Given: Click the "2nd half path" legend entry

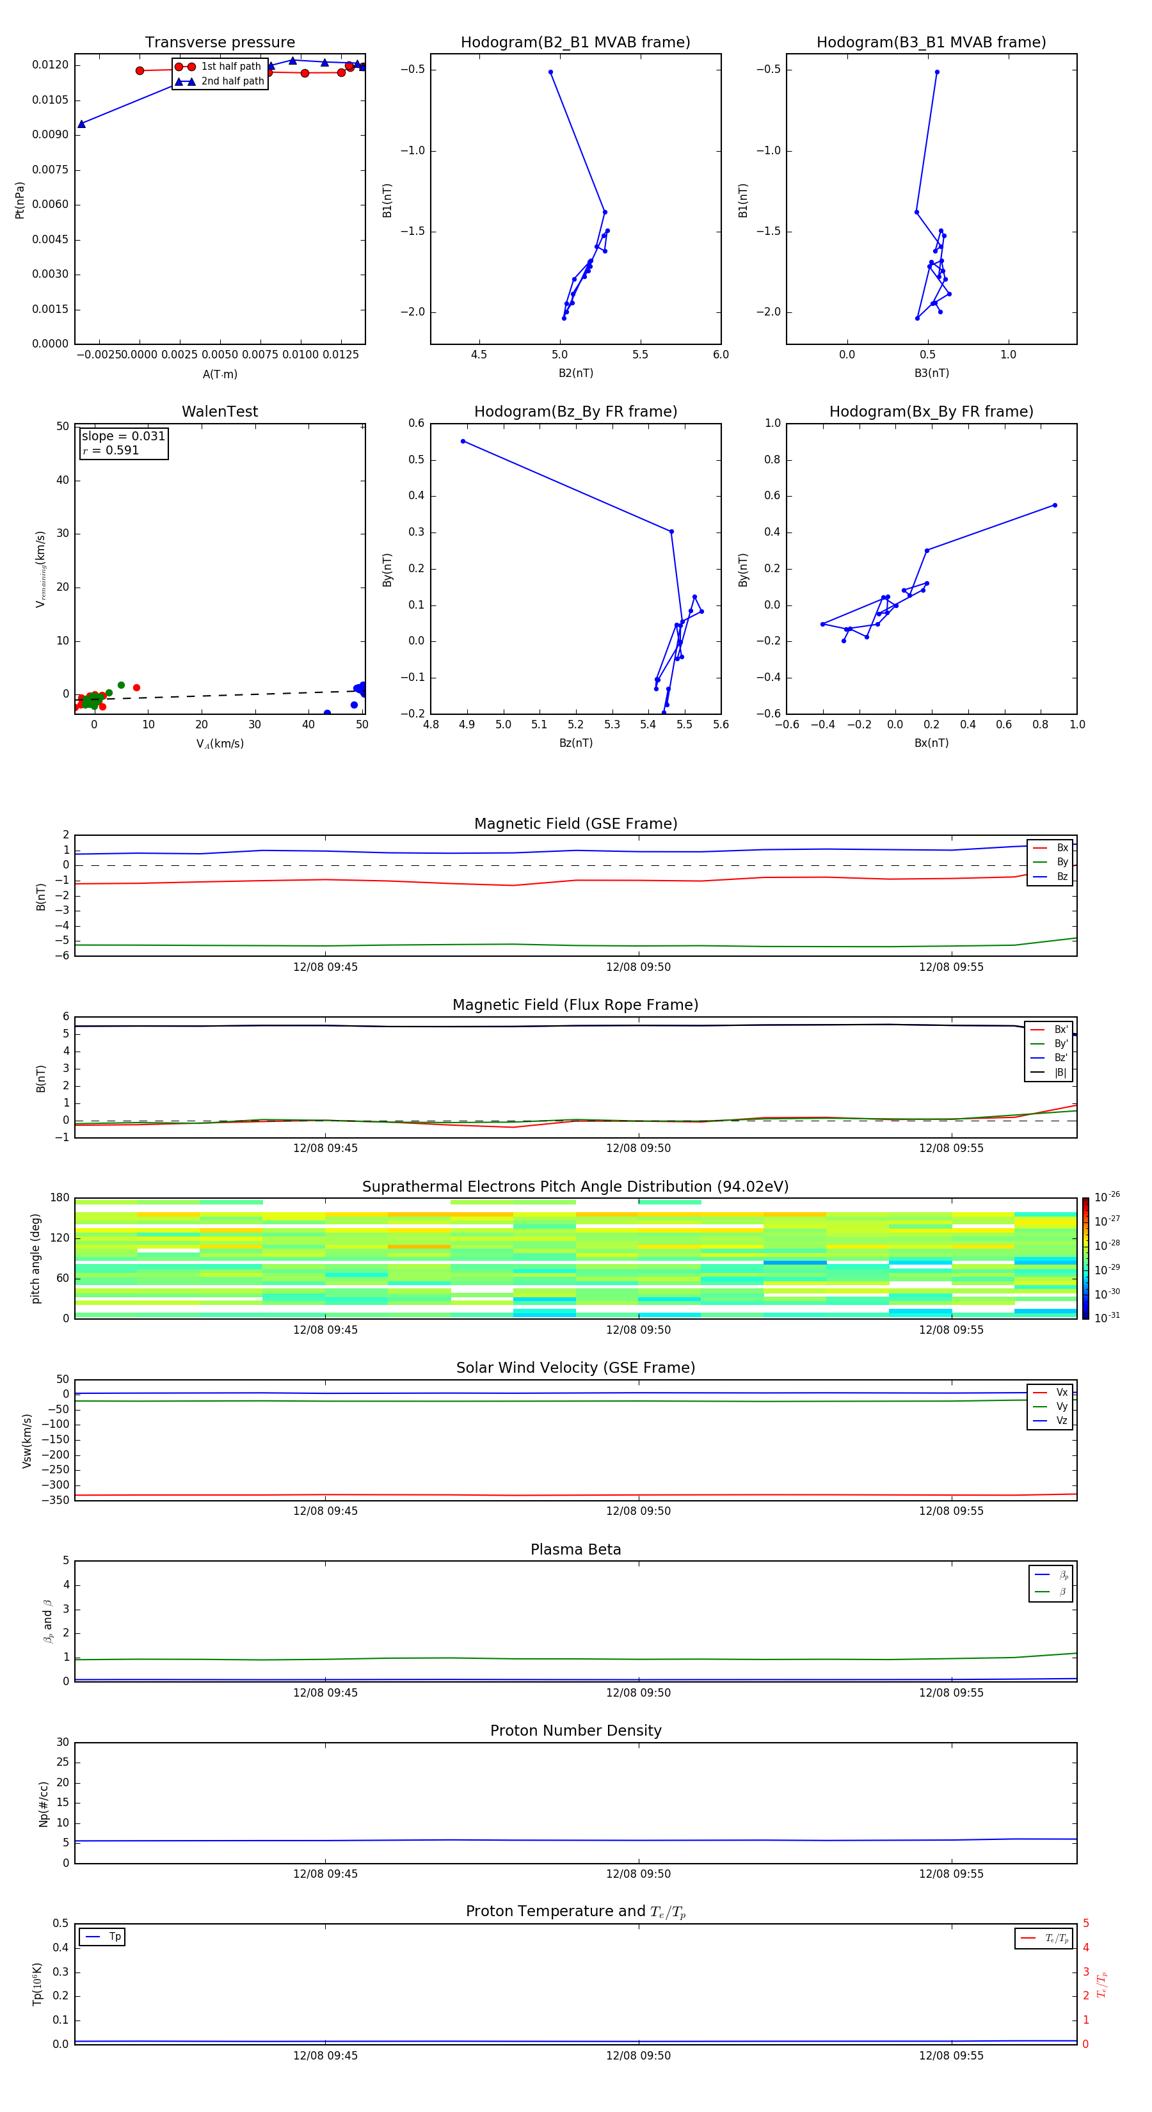Looking at the screenshot, I should click(219, 81).
